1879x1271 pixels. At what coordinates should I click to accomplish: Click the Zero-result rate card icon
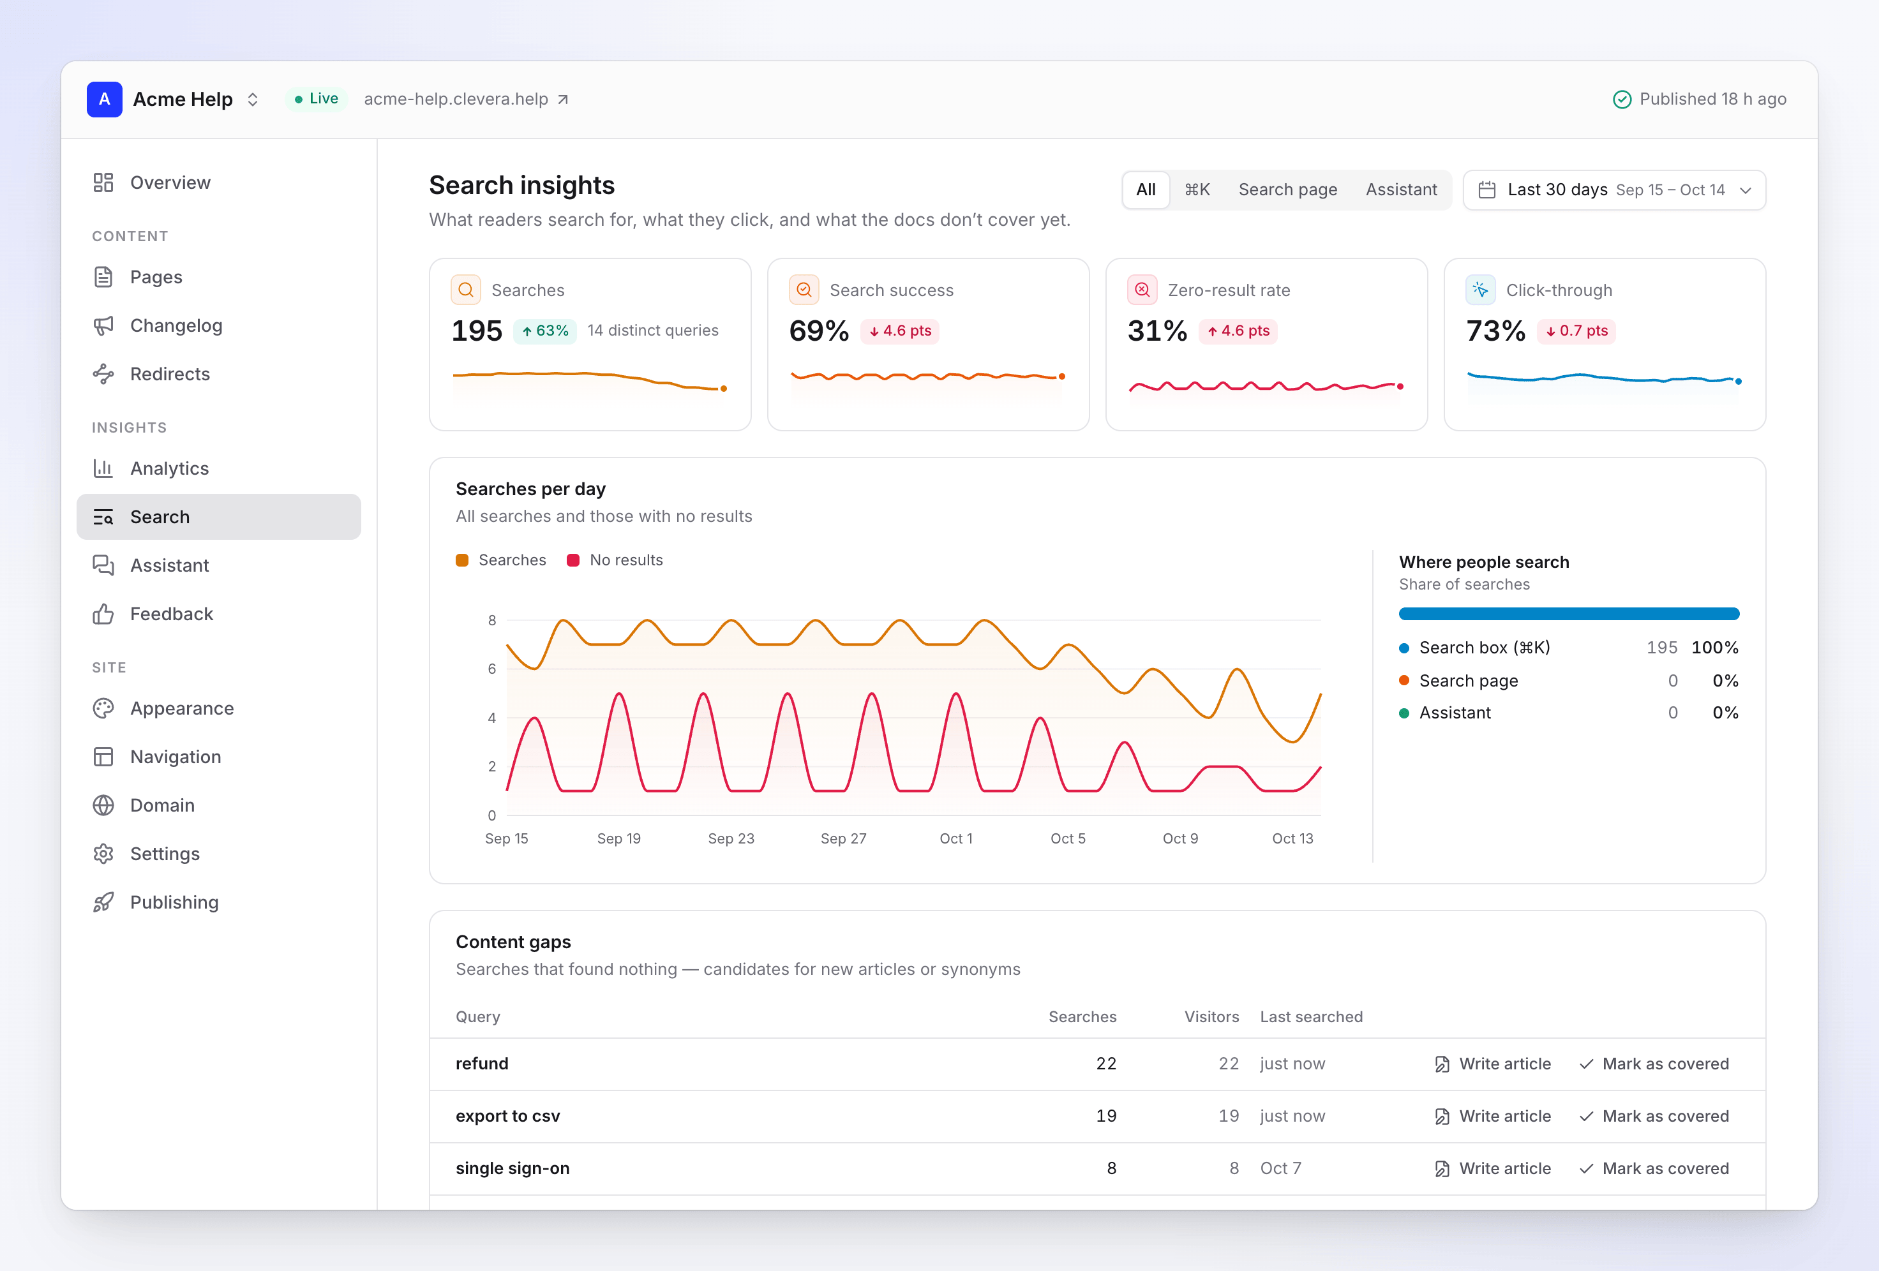(x=1142, y=290)
